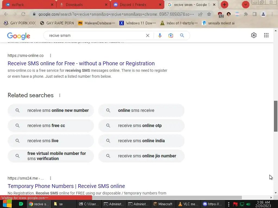Screen dimensions: 278x208
Task: Search receive sms online india
Action: pos(141,141)
